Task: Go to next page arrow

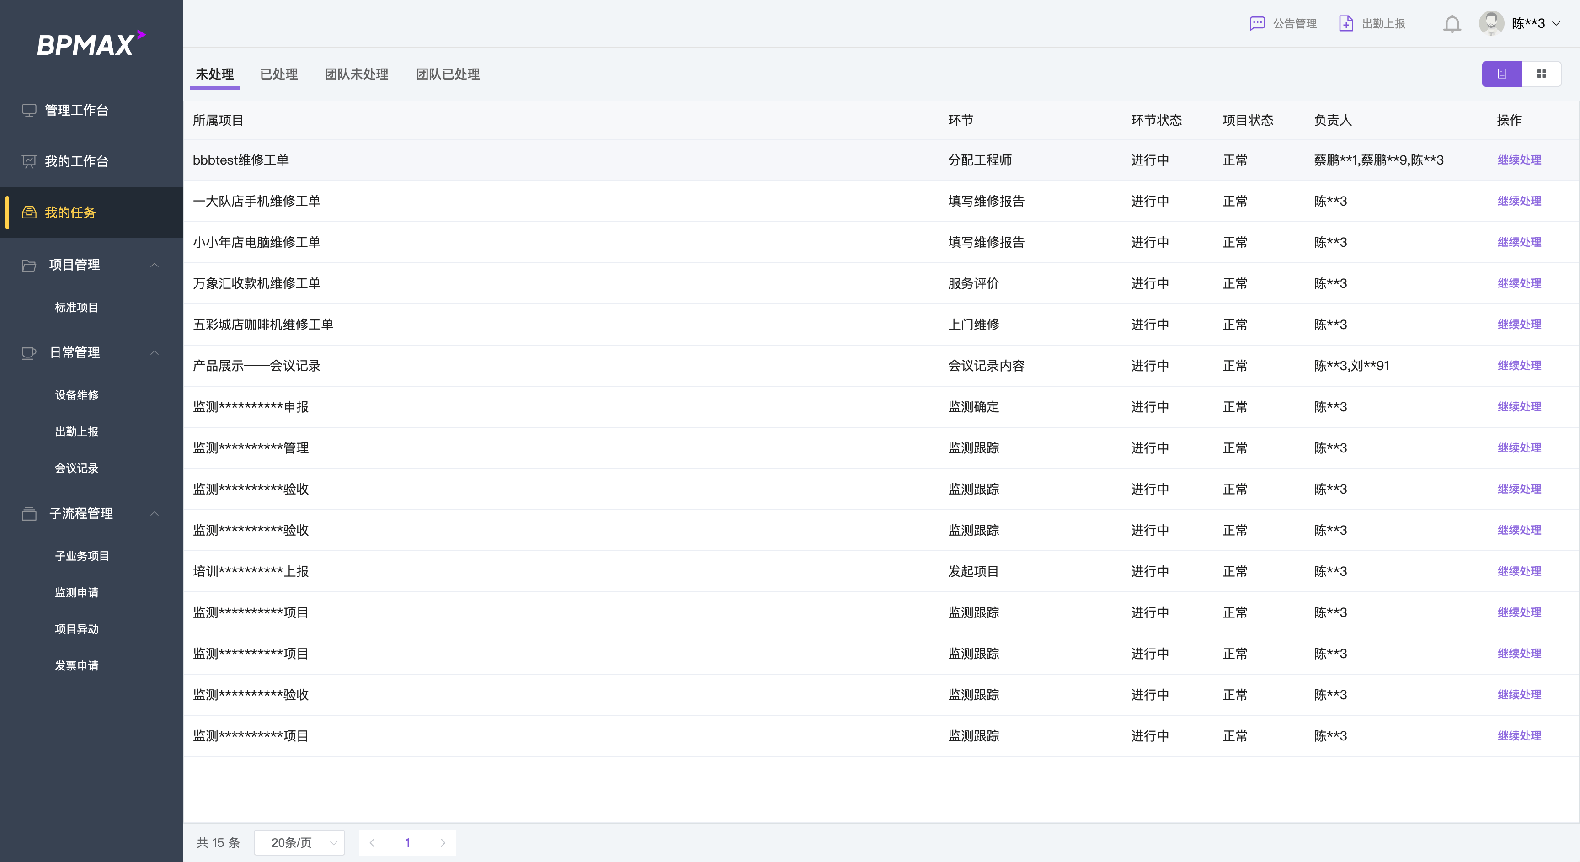Action: (x=443, y=842)
